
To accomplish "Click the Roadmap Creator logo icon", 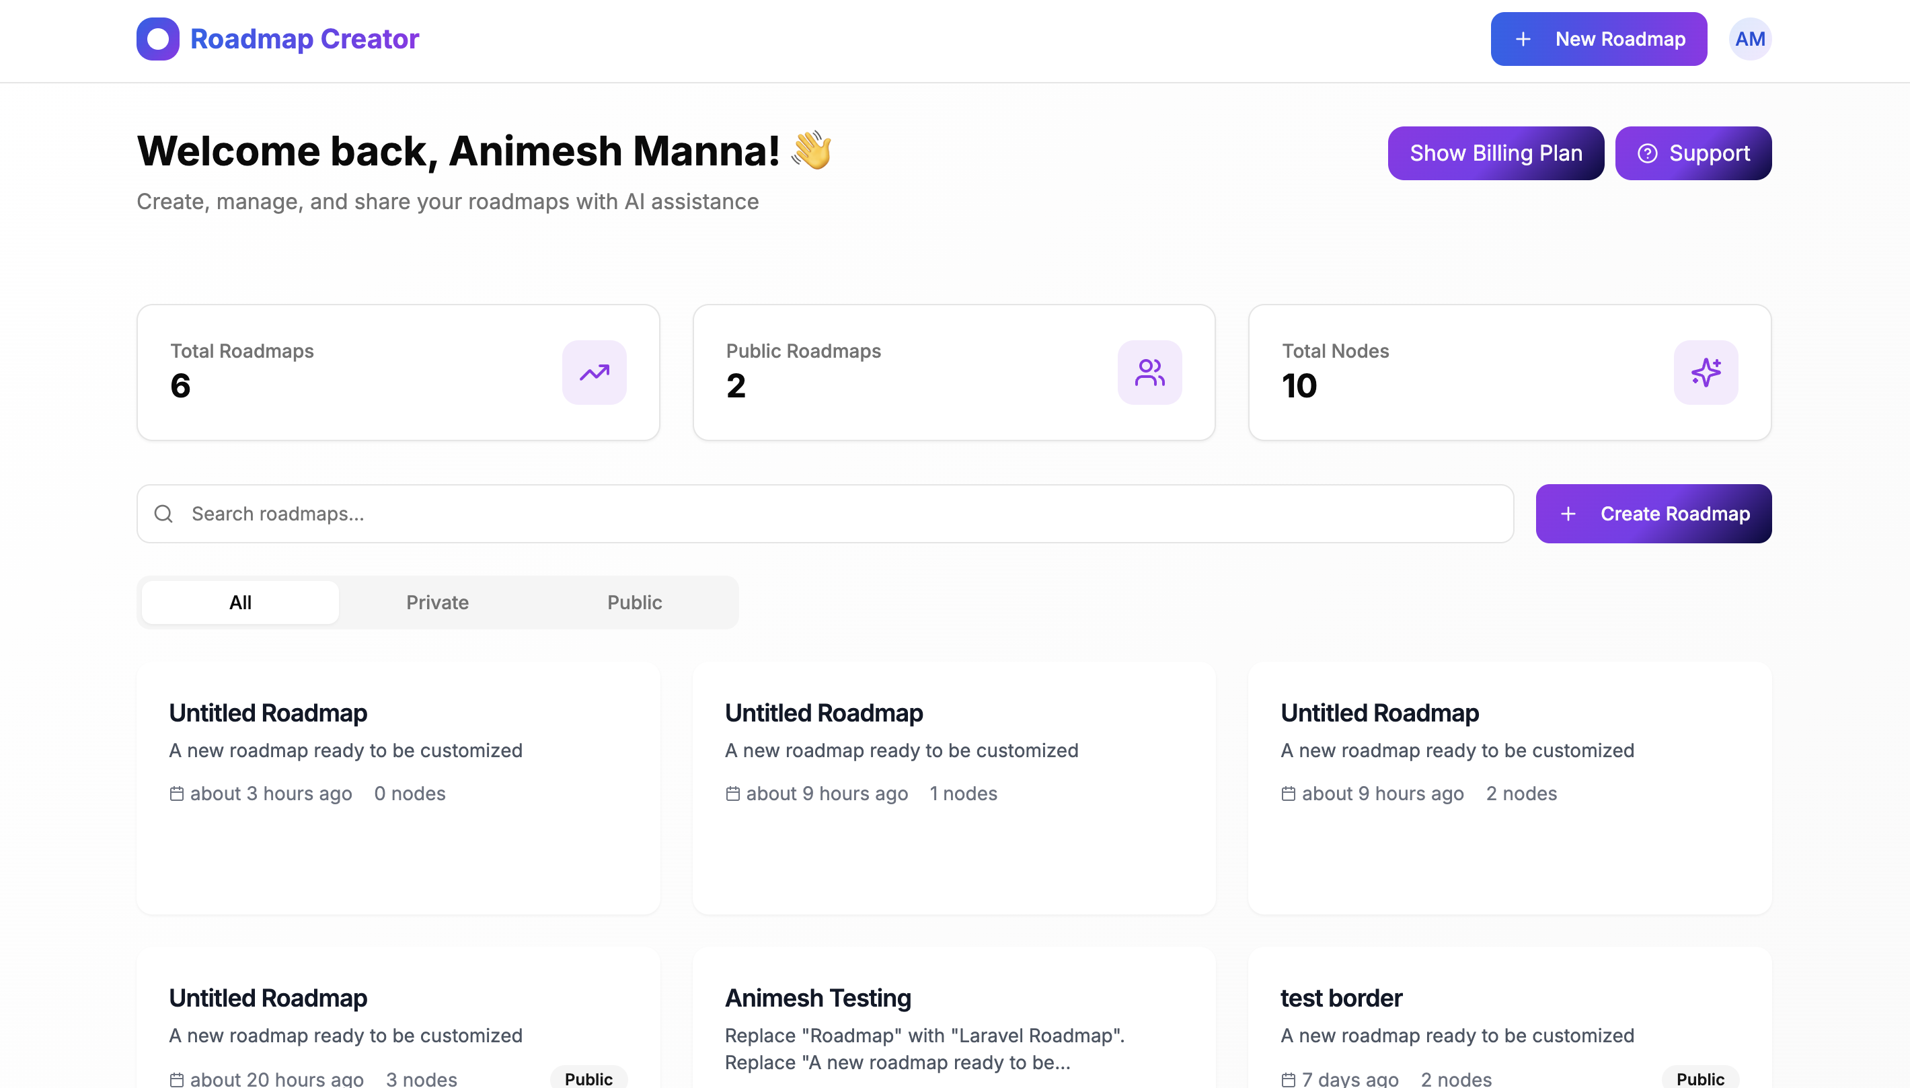I will point(157,39).
